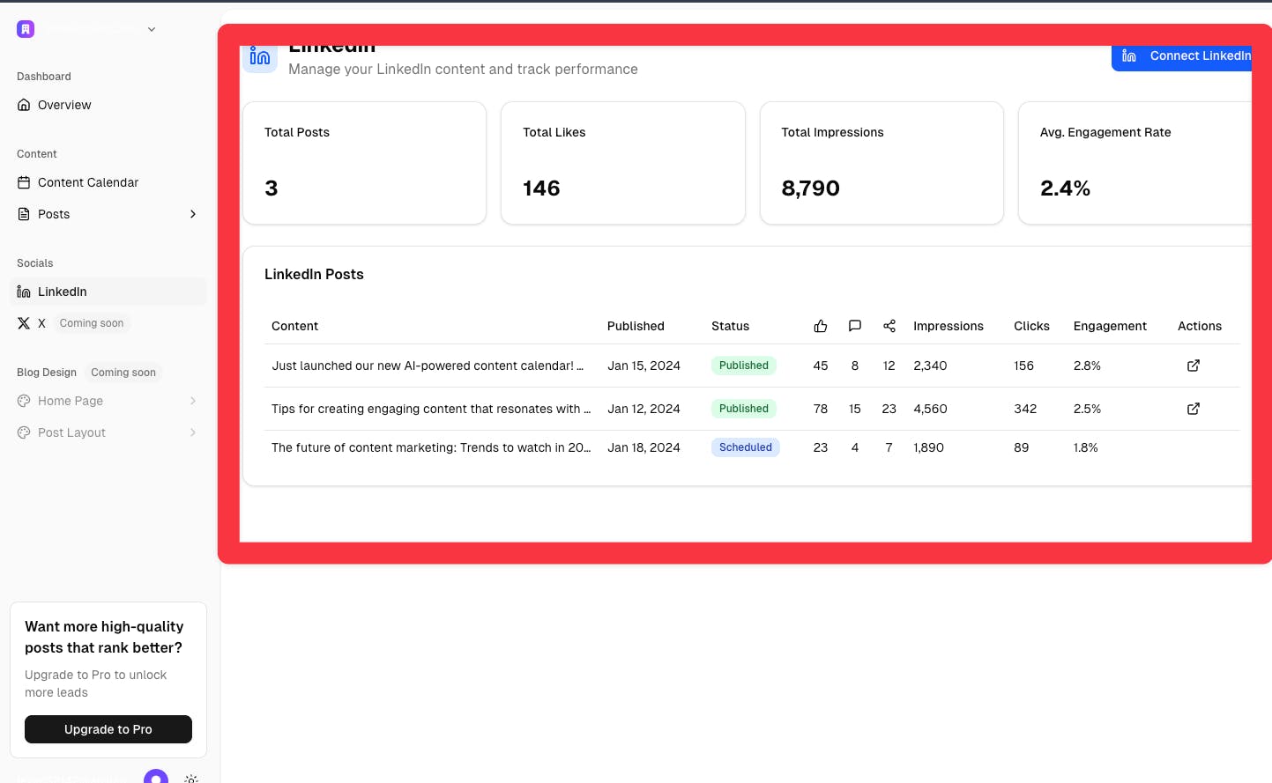Click the 1.8% engagement value
The height and width of the screenshot is (783, 1272).
click(1086, 447)
